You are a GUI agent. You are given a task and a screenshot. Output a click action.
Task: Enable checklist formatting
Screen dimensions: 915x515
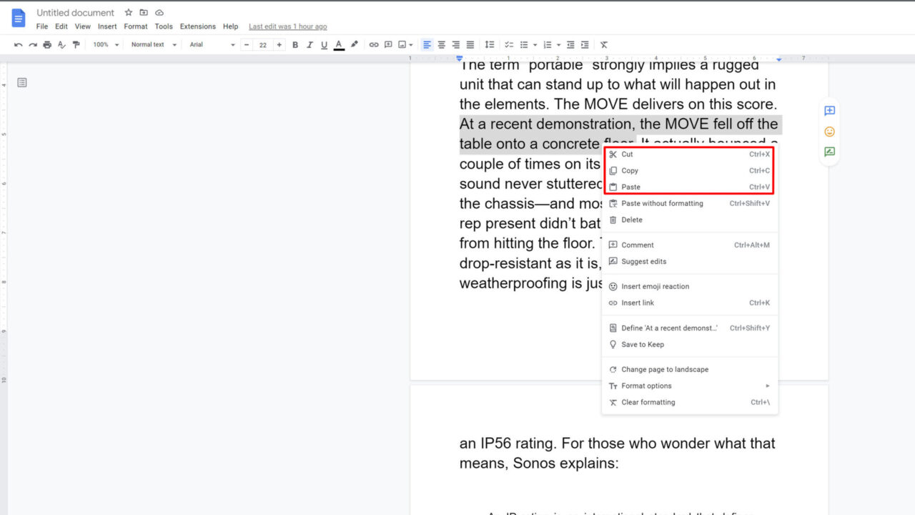[509, 44]
